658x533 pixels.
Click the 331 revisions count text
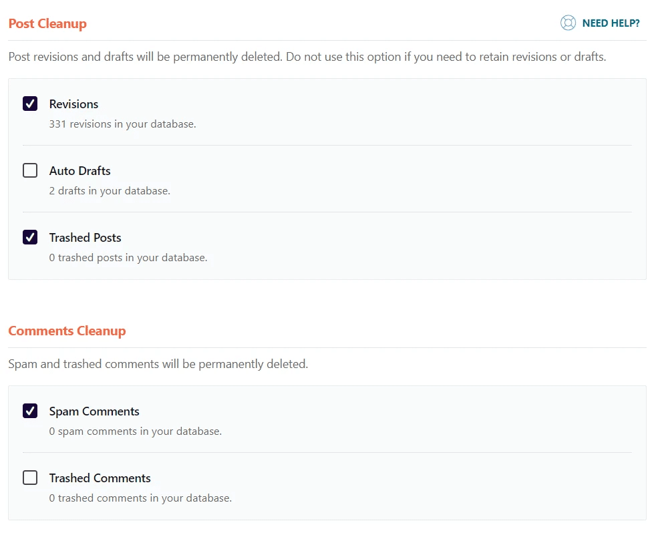[x=122, y=124]
